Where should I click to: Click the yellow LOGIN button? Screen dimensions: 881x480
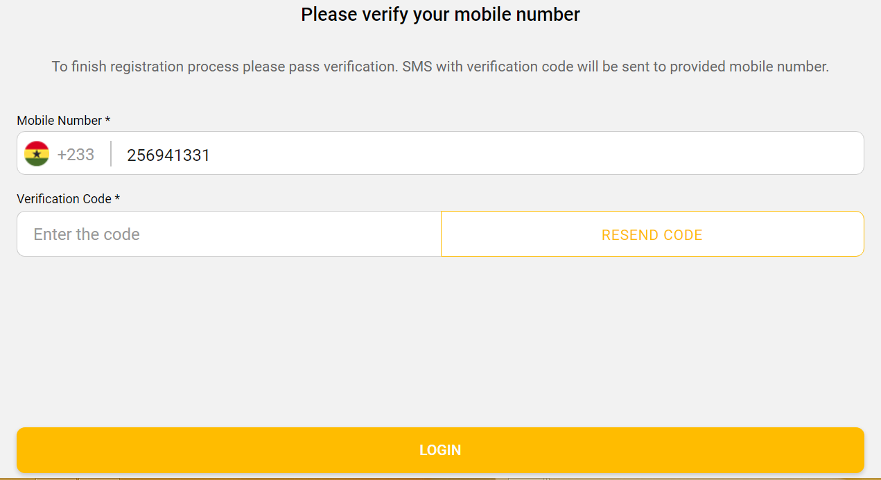(440, 450)
